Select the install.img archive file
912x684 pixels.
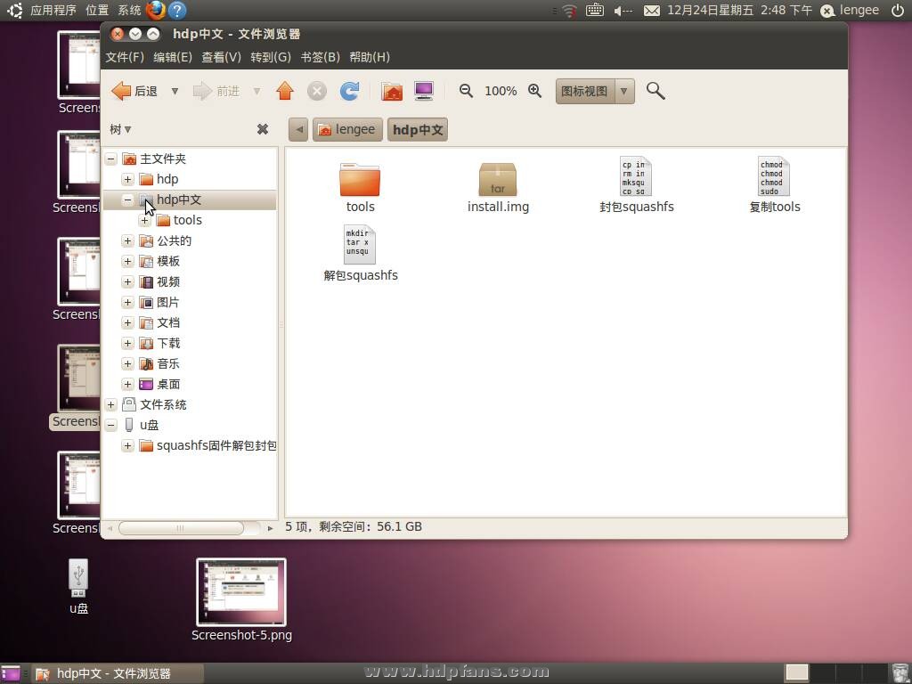tap(498, 180)
